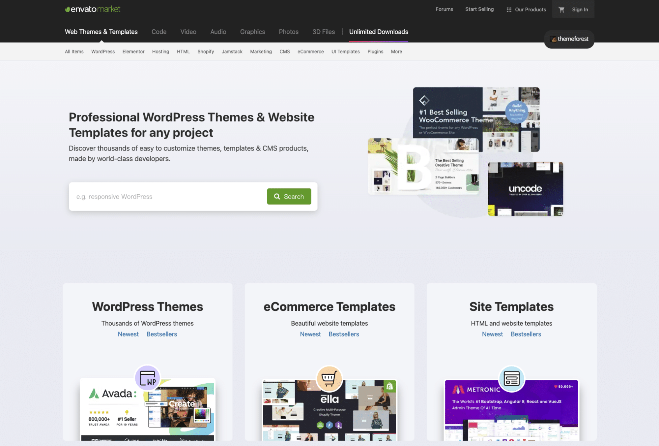Viewport: 659px width, 446px height.
Task: Open the shopping cart icon
Action: (561, 10)
